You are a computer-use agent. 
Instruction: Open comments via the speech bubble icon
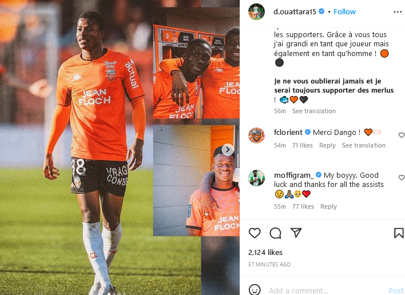275,233
